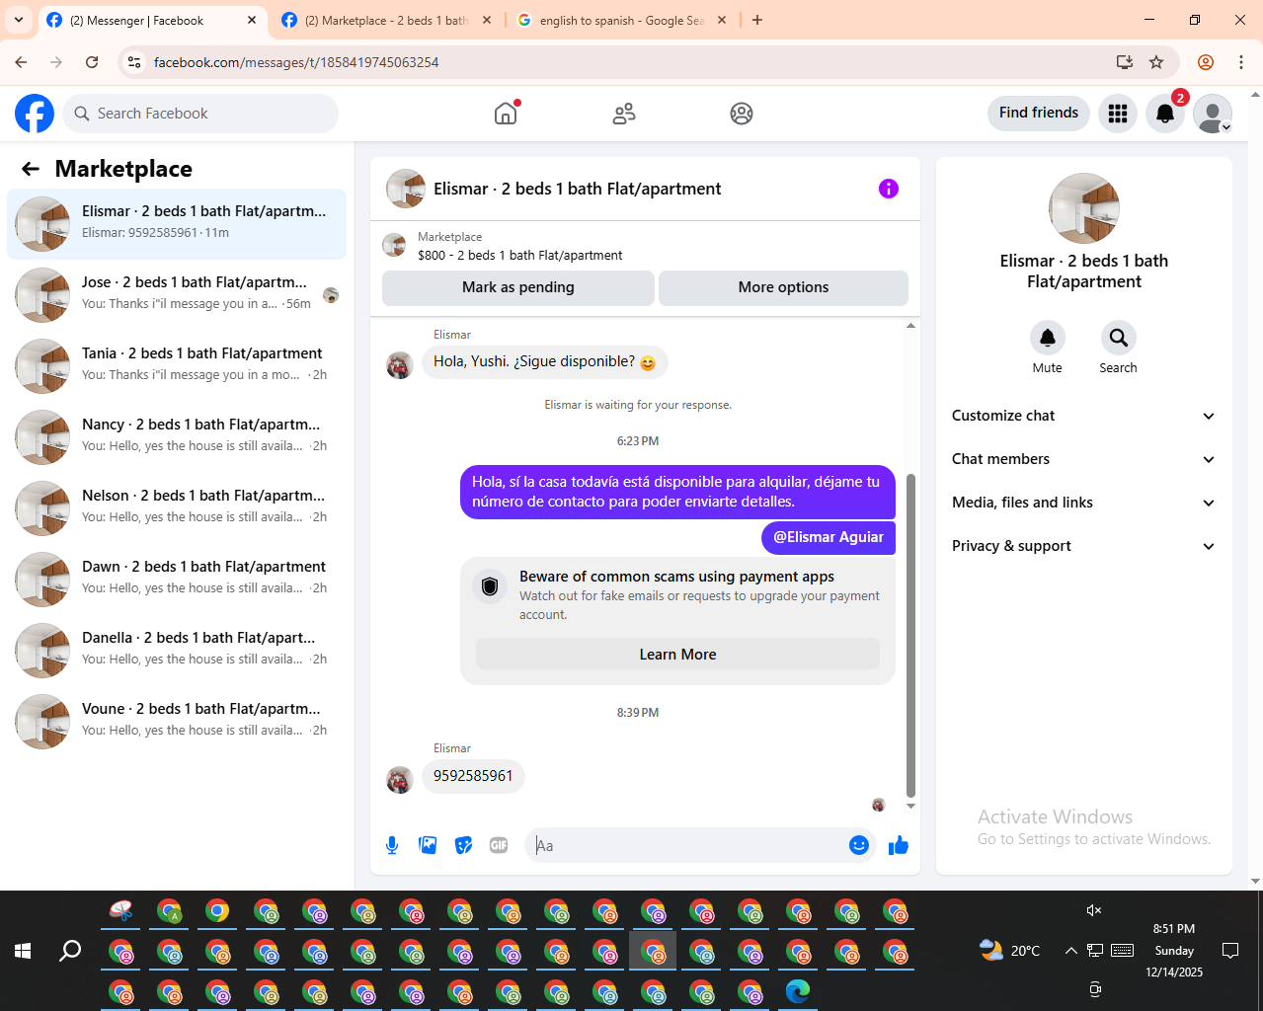Open Tania conversation in list

177,366
